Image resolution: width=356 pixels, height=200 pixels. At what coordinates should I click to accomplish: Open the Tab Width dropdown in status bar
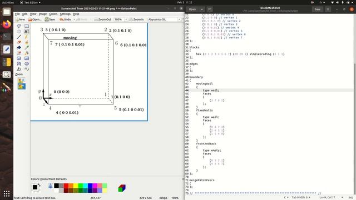(x=301, y=198)
